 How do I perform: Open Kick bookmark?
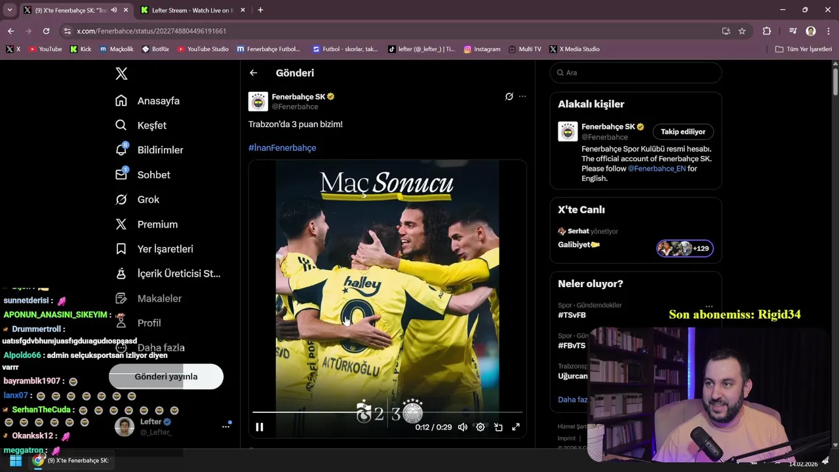coord(81,49)
